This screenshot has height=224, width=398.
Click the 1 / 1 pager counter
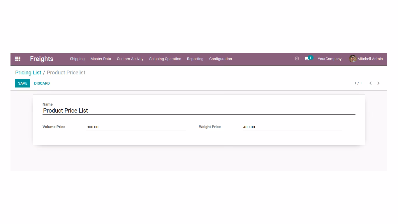(x=358, y=83)
